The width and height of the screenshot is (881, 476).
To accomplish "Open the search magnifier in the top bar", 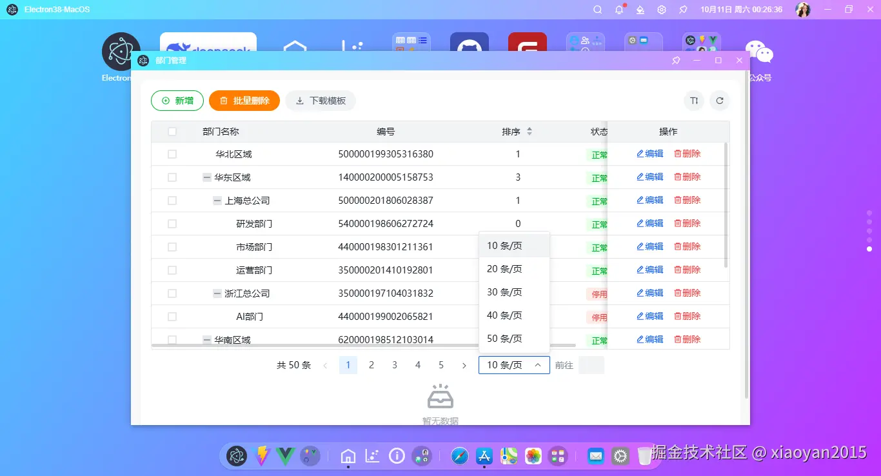I will (597, 10).
